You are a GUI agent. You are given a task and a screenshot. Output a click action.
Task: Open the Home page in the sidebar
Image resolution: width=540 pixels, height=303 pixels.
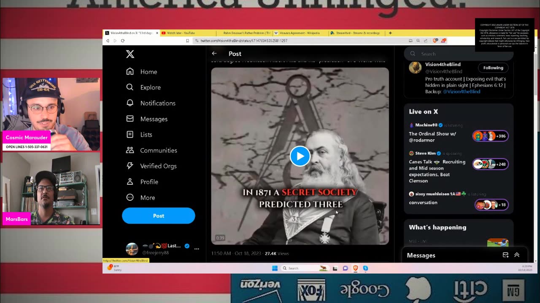142,72
